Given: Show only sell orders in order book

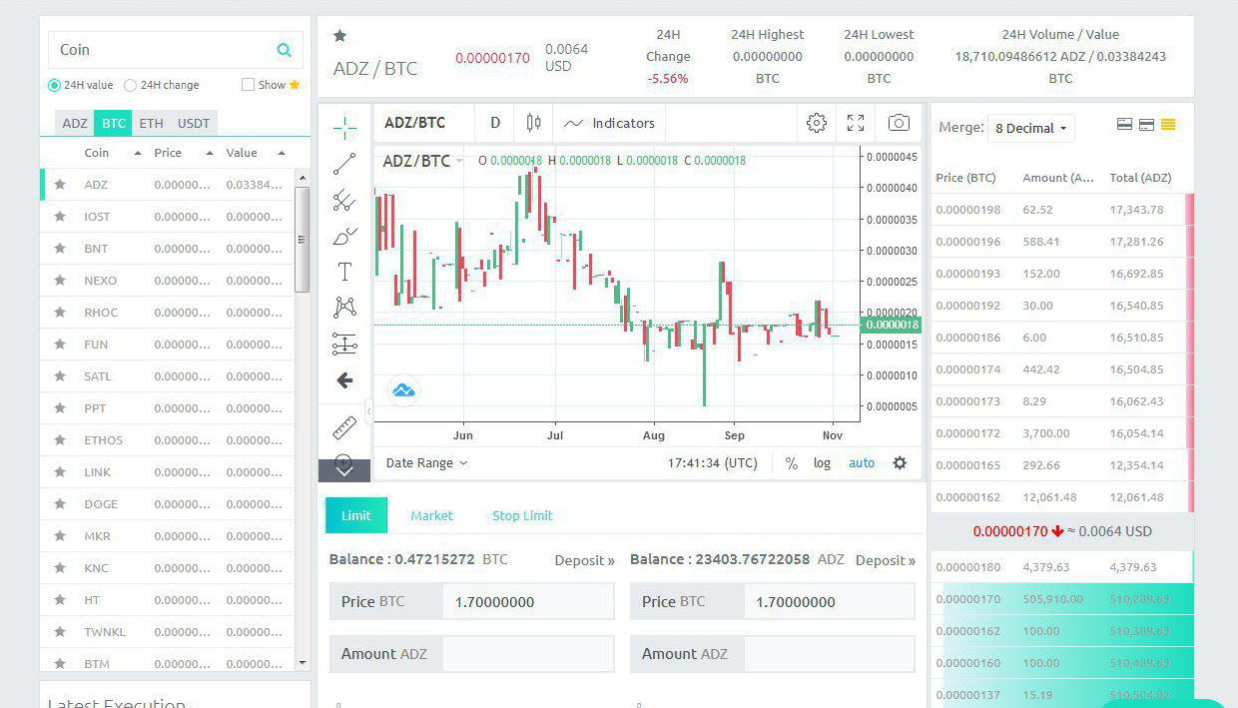Looking at the screenshot, I should click(1124, 125).
